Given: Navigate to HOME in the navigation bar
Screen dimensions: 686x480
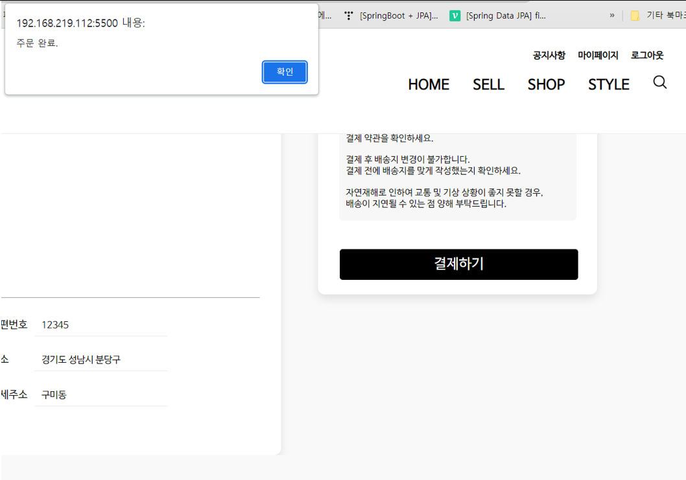Looking at the screenshot, I should [428, 84].
